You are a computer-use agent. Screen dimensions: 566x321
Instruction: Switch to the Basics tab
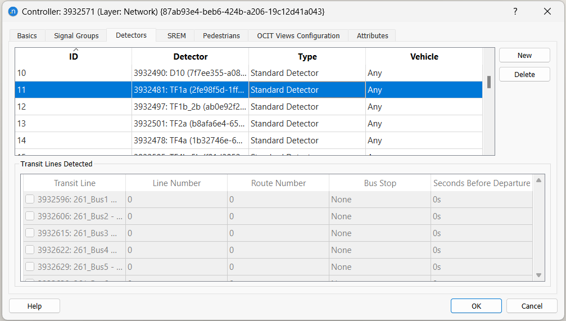click(x=27, y=35)
